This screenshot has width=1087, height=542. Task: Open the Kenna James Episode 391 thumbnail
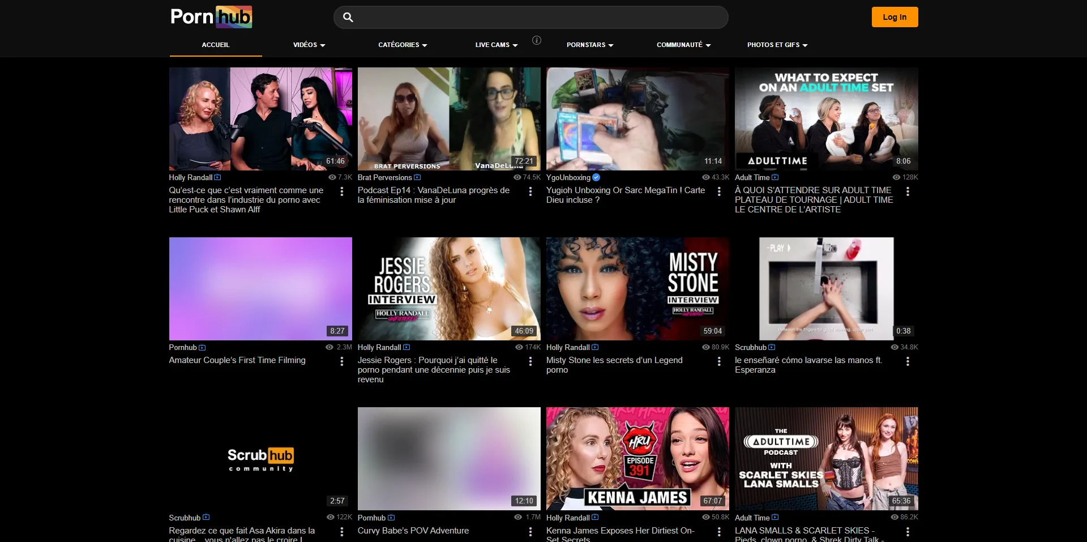(637, 459)
